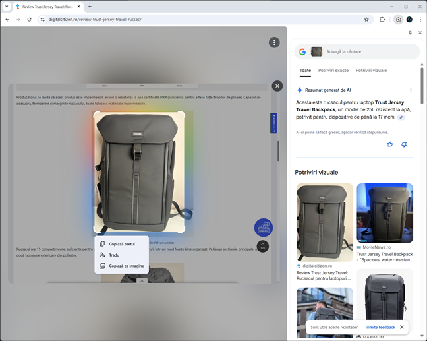The width and height of the screenshot is (427, 341).
Task: Switch to the Toate tab
Action: (x=305, y=71)
